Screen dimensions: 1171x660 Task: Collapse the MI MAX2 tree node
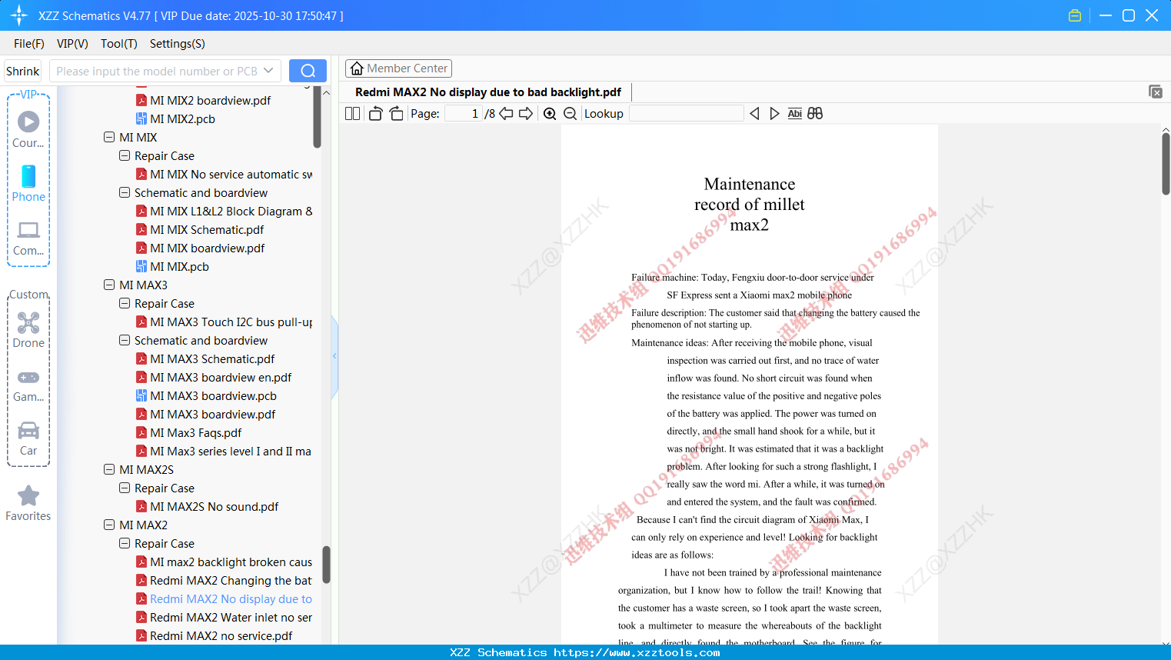[109, 525]
